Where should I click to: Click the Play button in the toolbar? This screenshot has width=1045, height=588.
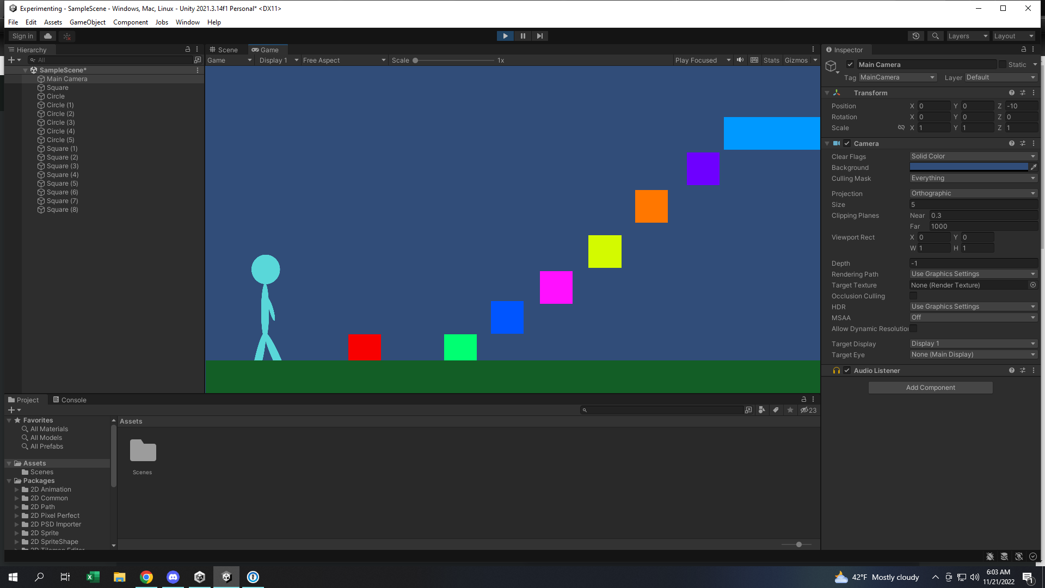[505, 36]
